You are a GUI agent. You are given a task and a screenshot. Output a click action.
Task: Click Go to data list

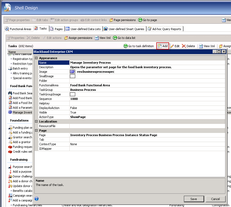click(x=124, y=38)
